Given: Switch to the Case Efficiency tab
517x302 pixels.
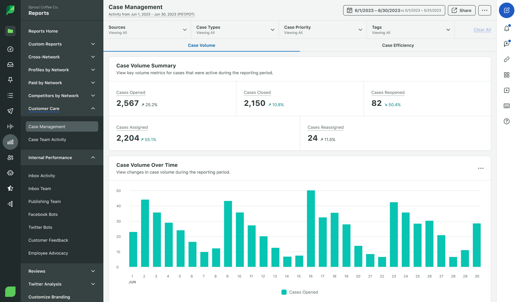Looking at the screenshot, I should 398,45.
